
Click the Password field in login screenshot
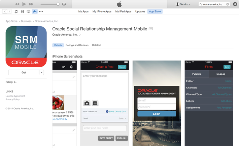coord(157,107)
